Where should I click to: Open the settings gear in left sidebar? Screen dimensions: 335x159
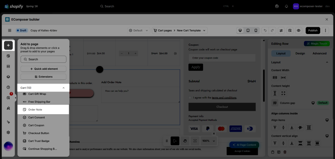pyautogui.click(x=8, y=132)
